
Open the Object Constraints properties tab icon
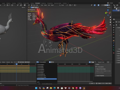(x=114, y=45)
